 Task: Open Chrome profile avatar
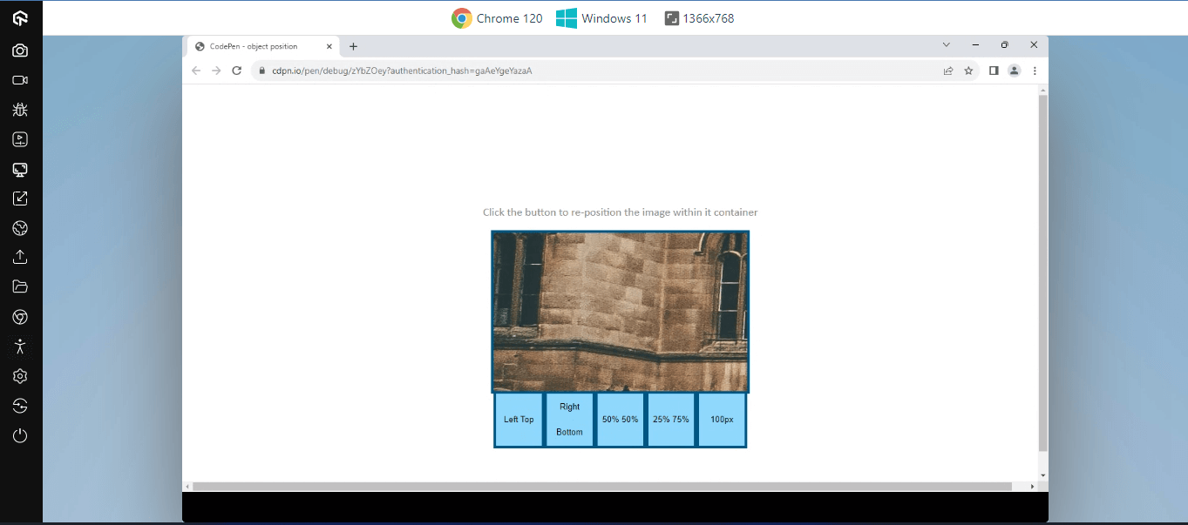(1014, 71)
